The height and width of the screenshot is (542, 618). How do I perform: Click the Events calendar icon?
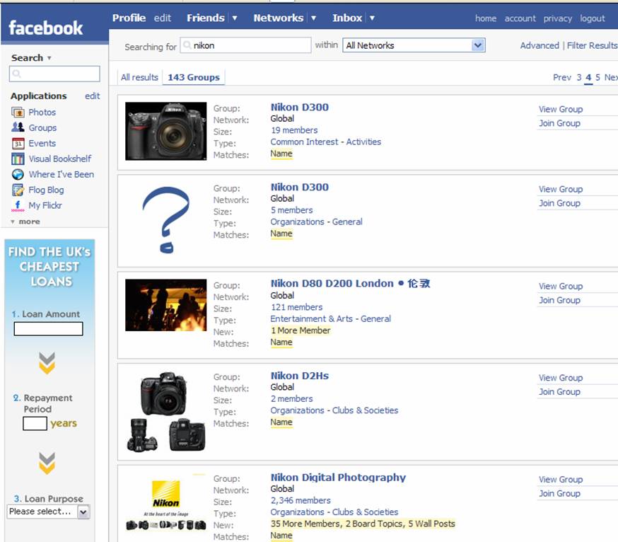click(x=18, y=143)
